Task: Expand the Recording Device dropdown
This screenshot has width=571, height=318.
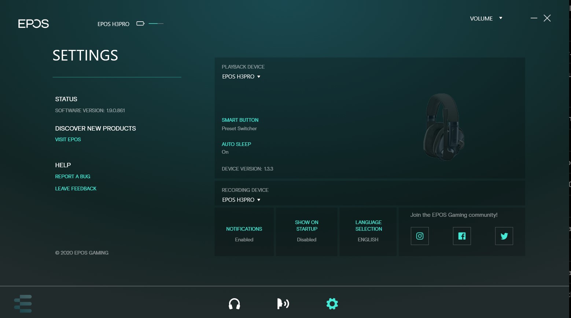Action: (x=241, y=200)
